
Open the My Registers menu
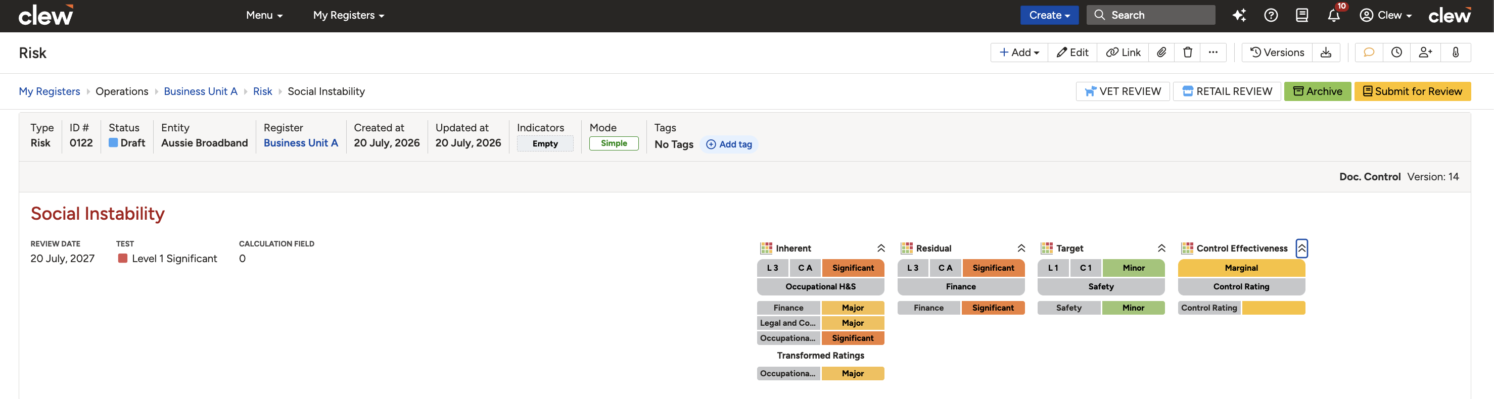point(349,15)
